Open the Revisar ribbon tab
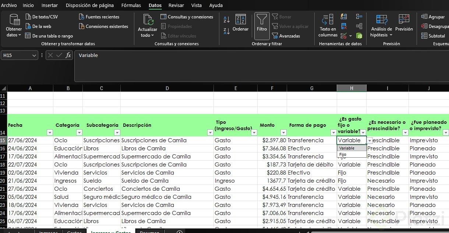The width and height of the screenshot is (449, 233). point(176,5)
